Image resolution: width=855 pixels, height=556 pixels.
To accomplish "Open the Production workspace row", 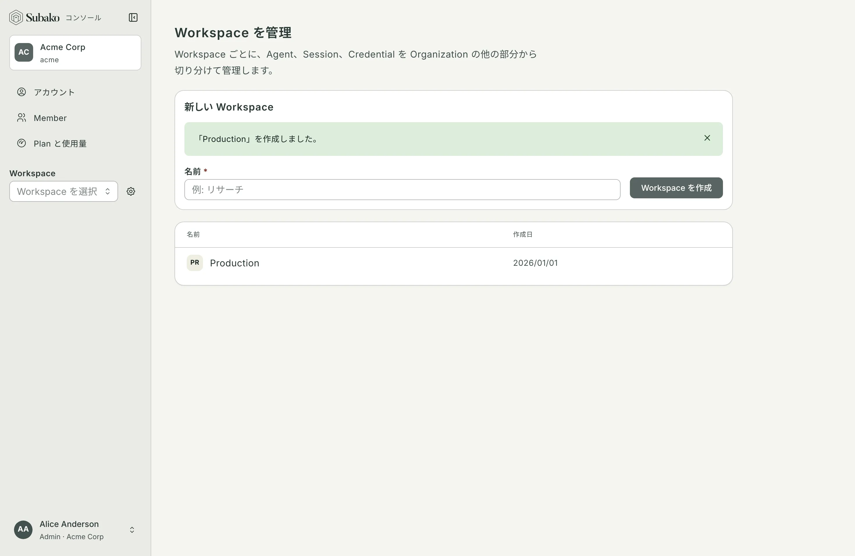I will pyautogui.click(x=453, y=263).
